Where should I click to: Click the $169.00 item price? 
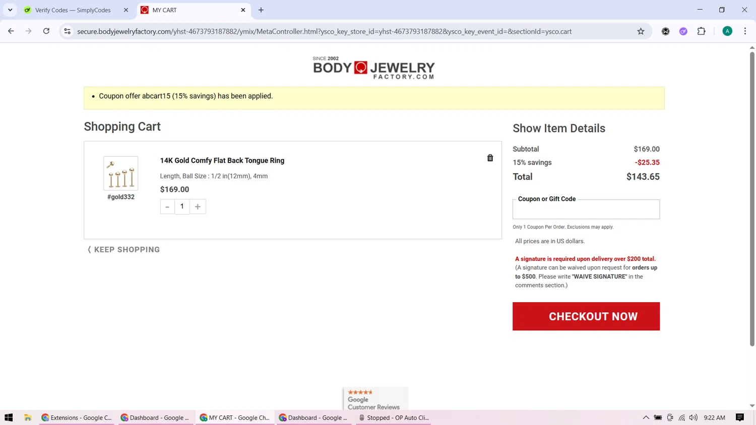(x=175, y=189)
